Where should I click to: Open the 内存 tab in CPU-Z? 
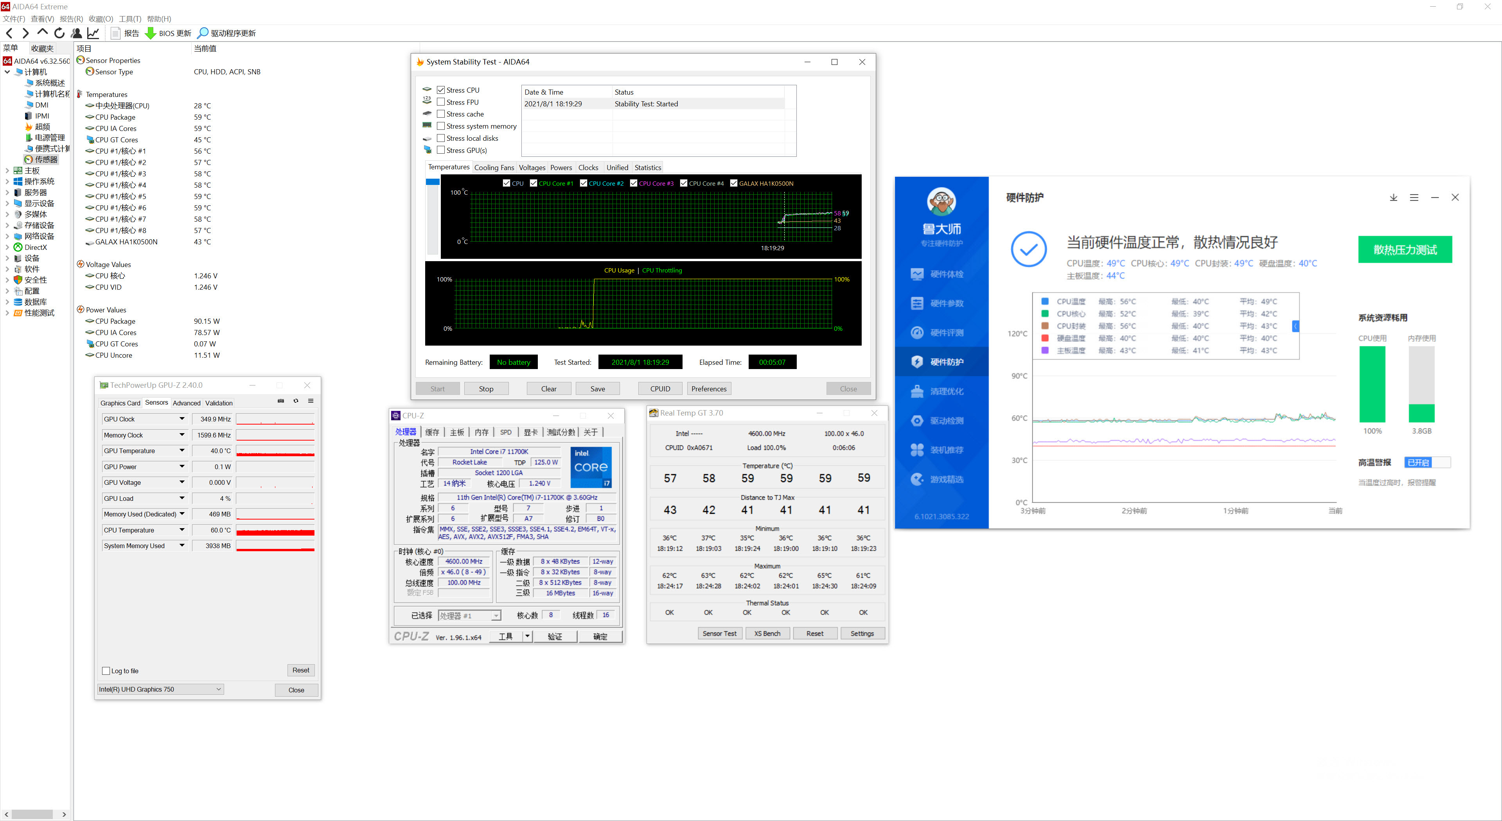pyautogui.click(x=481, y=432)
